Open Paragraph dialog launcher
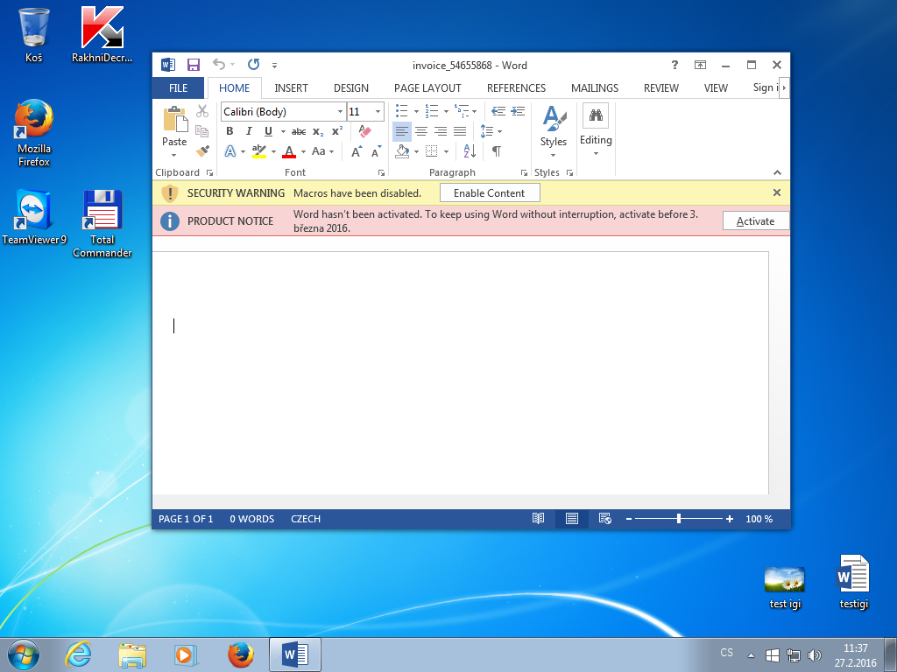 (x=524, y=172)
